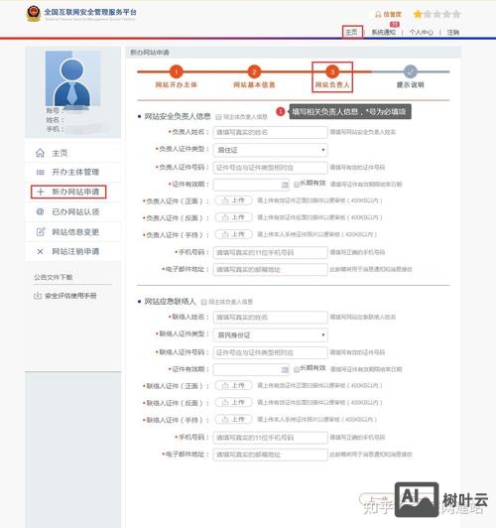496x528 pixels.
Task: Click step 3 circle 网站负责人
Action: coord(332,71)
